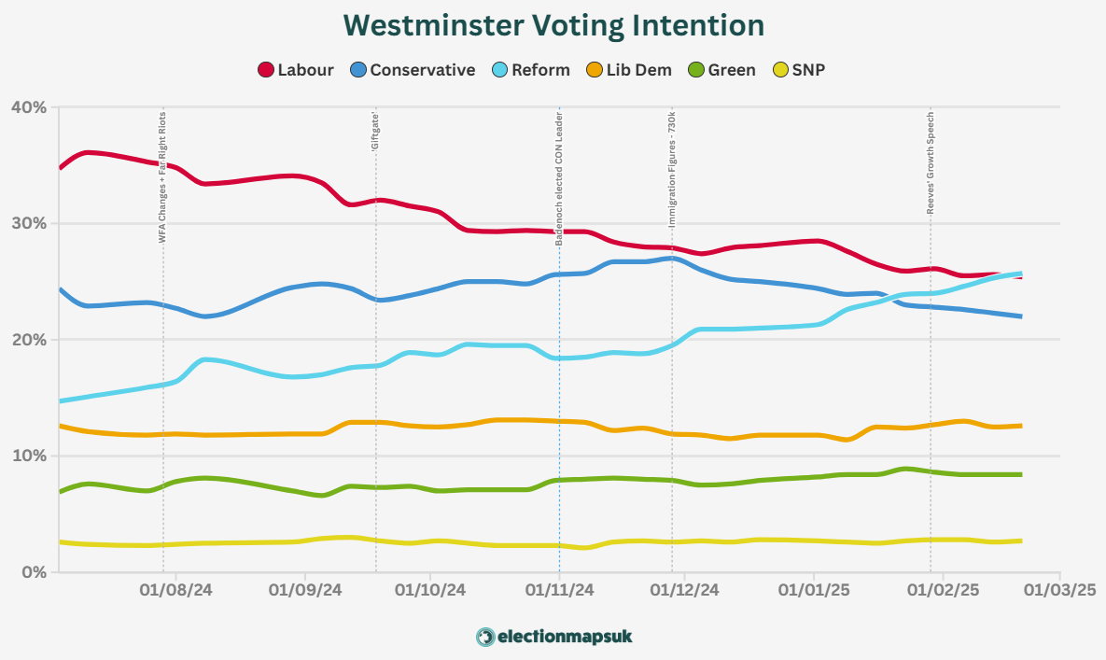Click the red Labour legend dot

[266, 70]
